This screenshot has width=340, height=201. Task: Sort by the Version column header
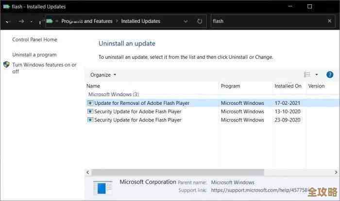(316, 86)
